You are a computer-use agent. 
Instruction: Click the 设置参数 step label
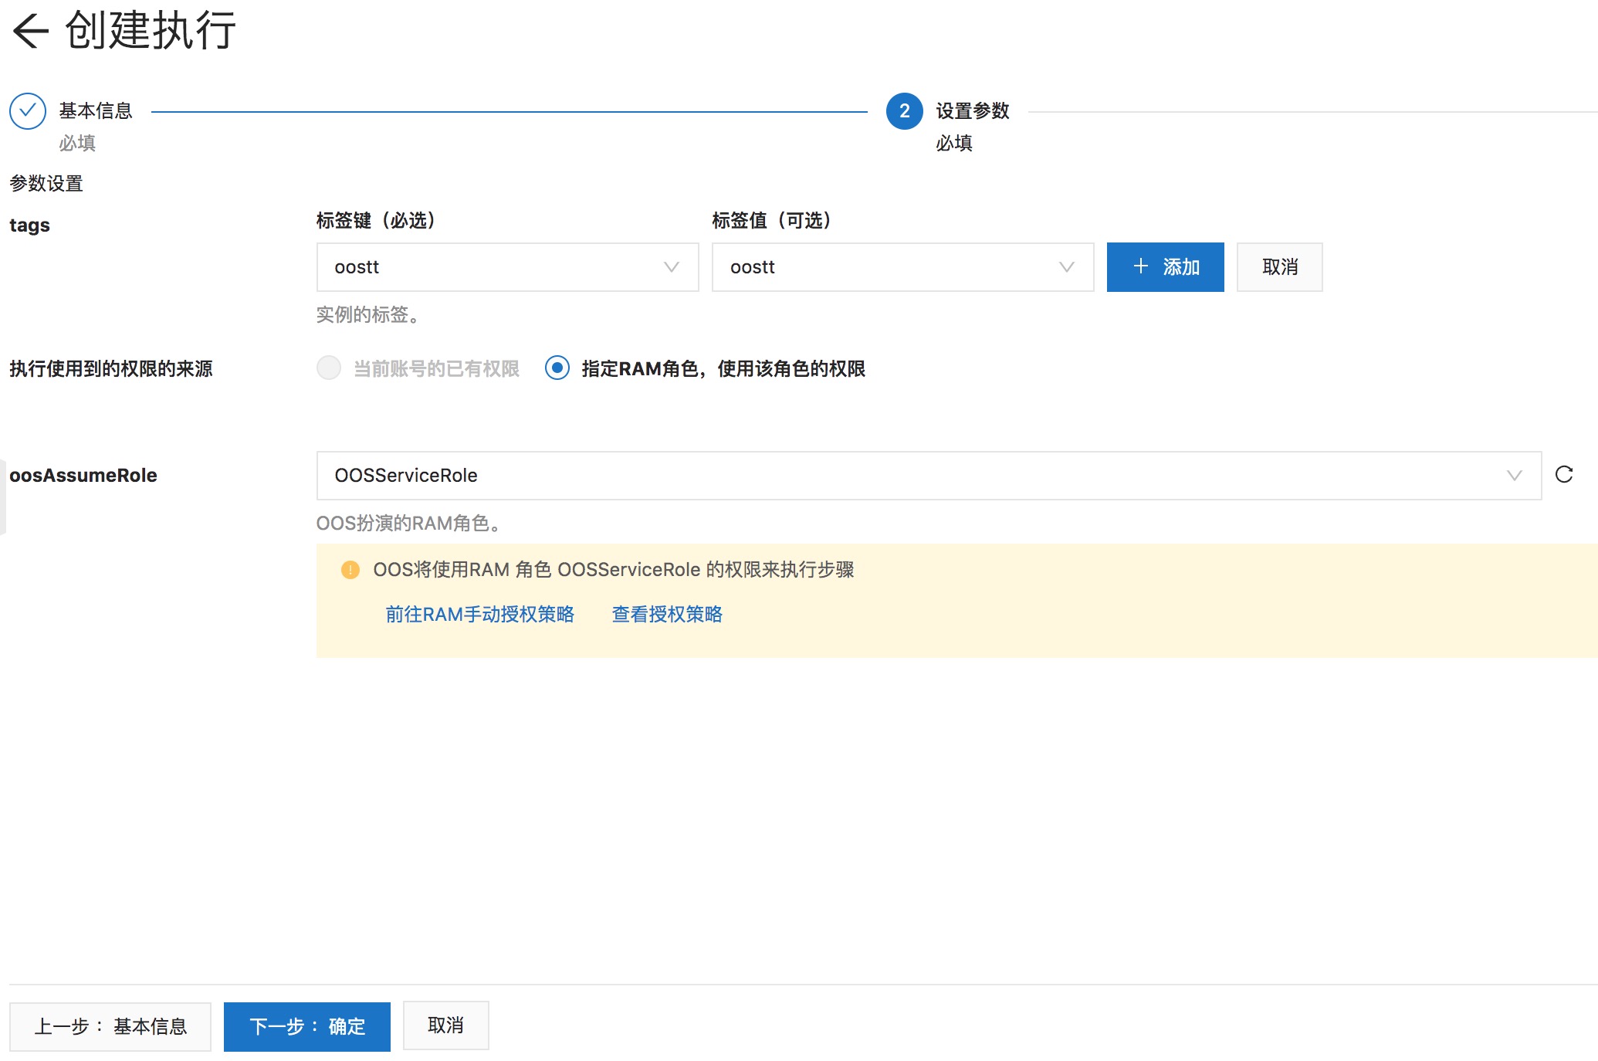click(x=973, y=111)
